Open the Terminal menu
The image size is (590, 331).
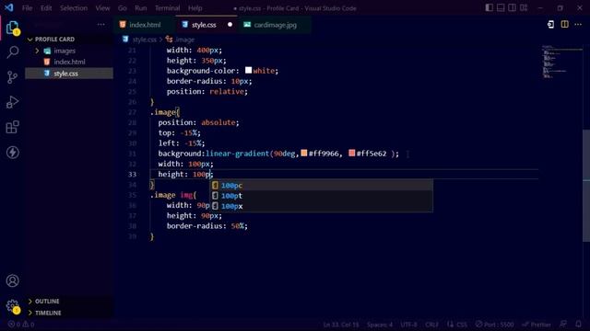167,8
